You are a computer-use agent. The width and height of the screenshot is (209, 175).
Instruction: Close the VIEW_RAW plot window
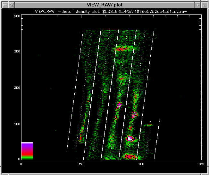tap(12, 5)
